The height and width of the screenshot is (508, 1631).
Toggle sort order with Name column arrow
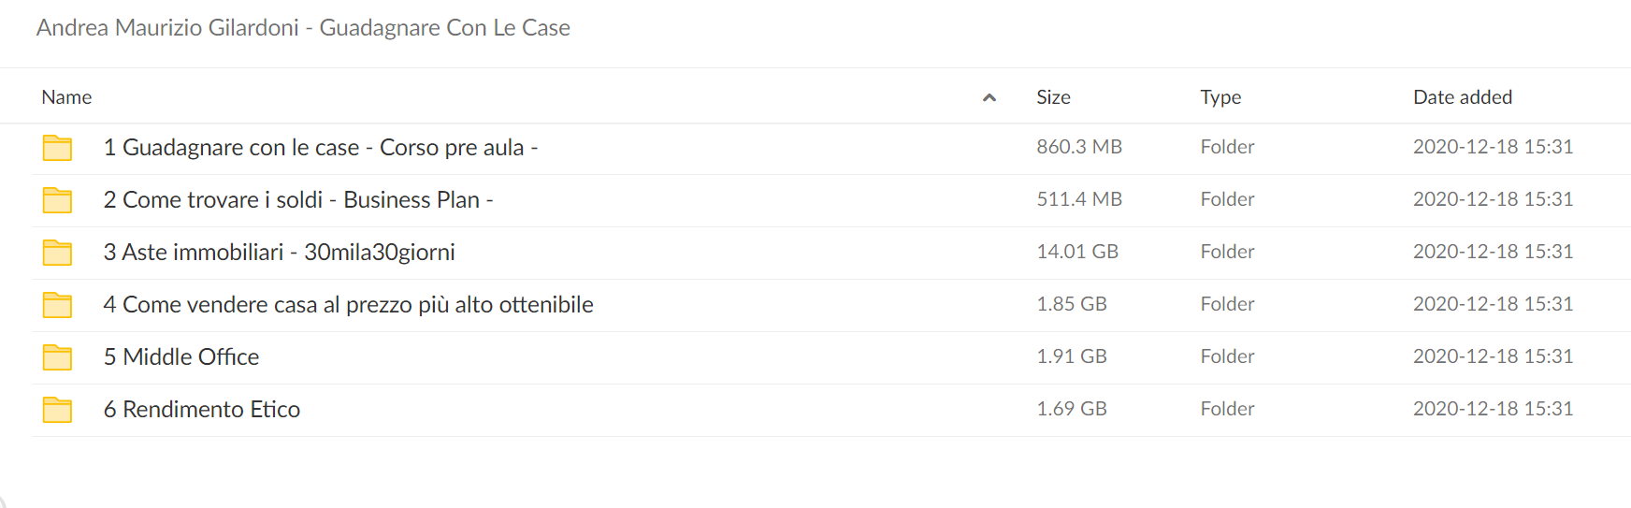(989, 97)
